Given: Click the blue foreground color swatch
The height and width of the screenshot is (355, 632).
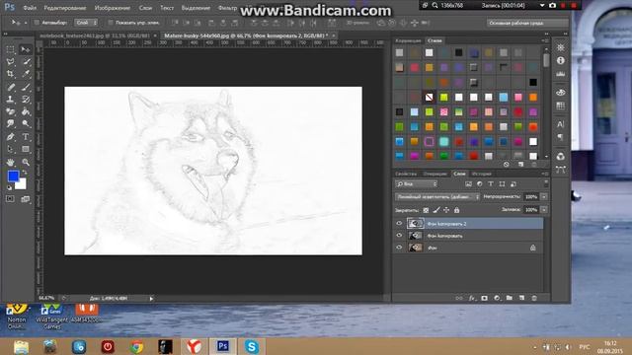Looking at the screenshot, I should point(13,176).
